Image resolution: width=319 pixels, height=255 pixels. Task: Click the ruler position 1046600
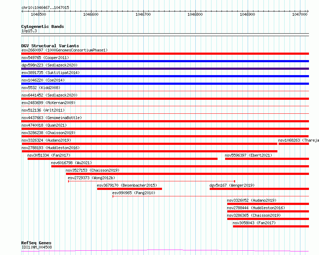91,14
